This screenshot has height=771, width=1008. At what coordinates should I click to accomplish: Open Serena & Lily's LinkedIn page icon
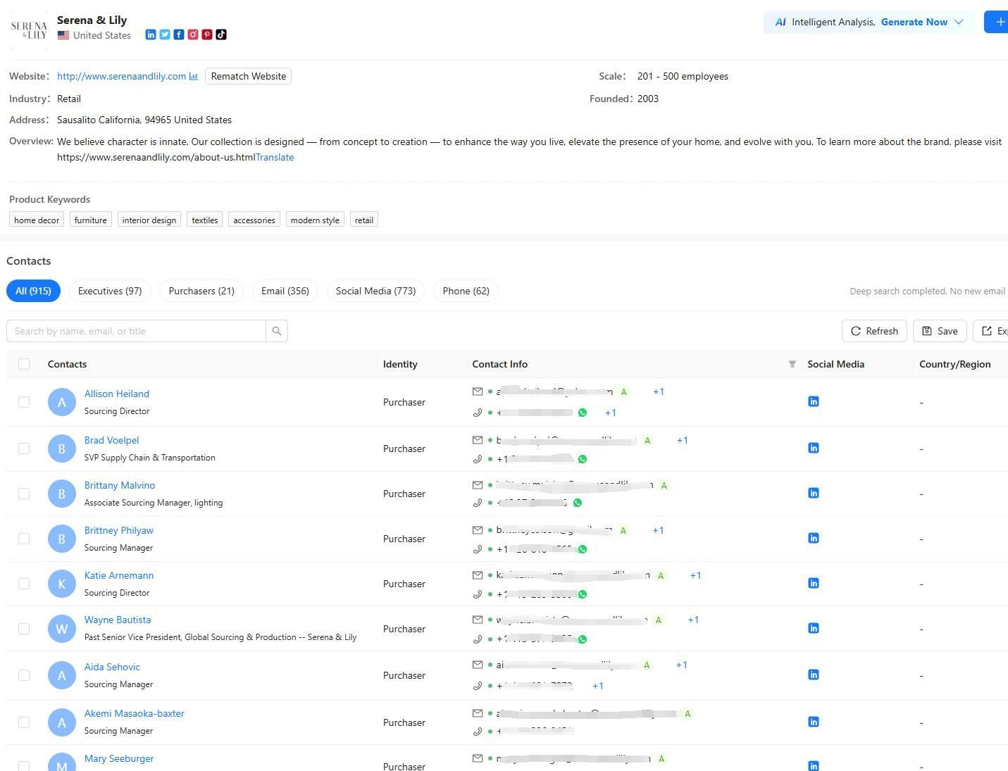[x=151, y=35]
